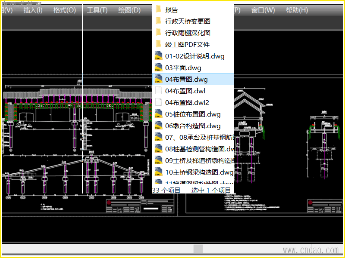
Task: Click the 01-02设计说明.dwg file icon
Action: tap(158, 56)
